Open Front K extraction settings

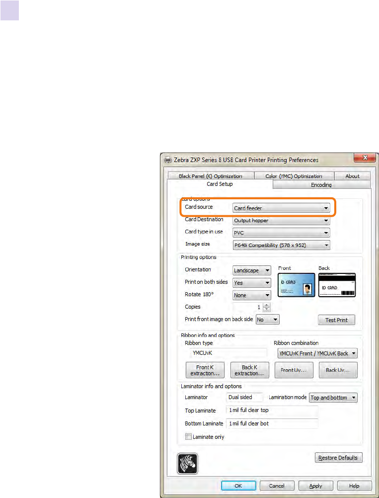205,370
